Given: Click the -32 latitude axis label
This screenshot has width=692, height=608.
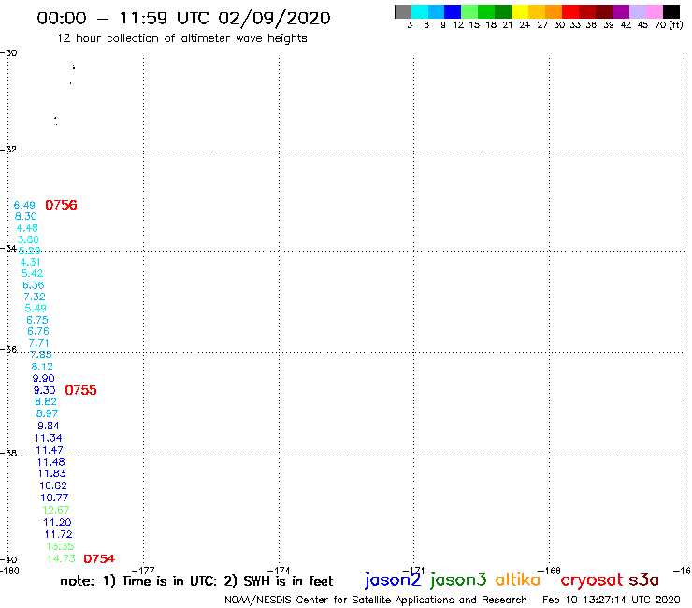Looking at the screenshot, I should click(x=8, y=150).
